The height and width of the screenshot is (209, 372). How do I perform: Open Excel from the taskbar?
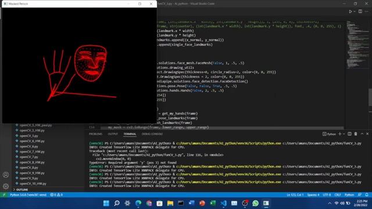click(x=213, y=203)
